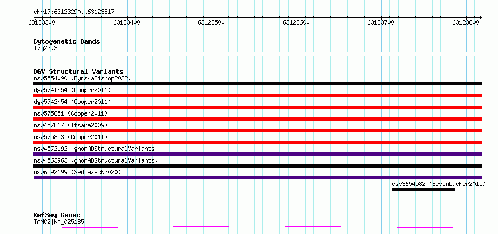Click the magenta TANC2 gene track line
The image size is (498, 234).
(x=257, y=227)
